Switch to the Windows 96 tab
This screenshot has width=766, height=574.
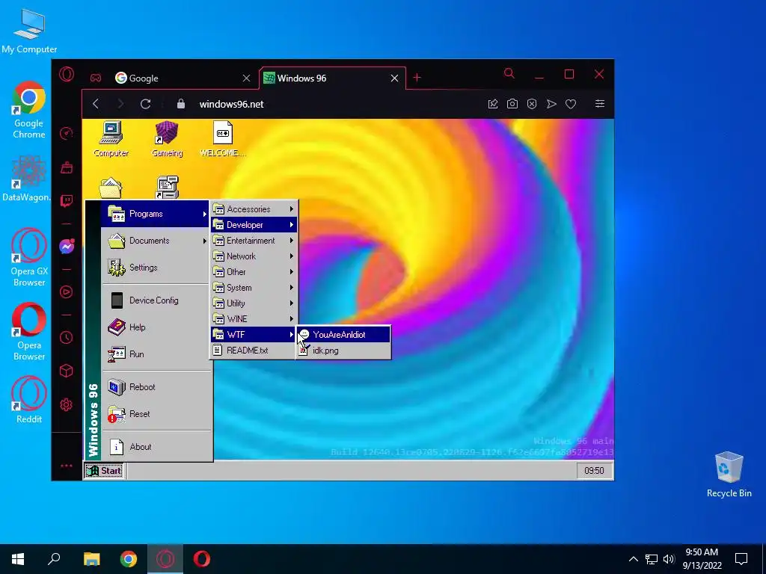pos(333,78)
